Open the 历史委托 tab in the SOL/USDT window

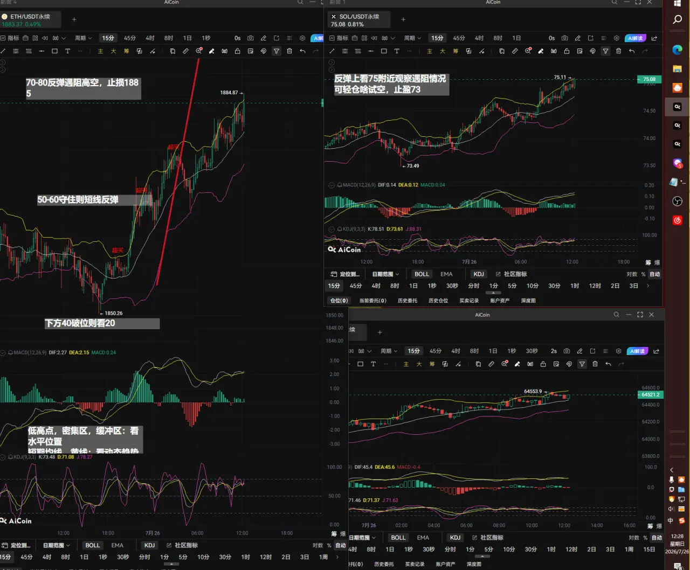coord(408,301)
